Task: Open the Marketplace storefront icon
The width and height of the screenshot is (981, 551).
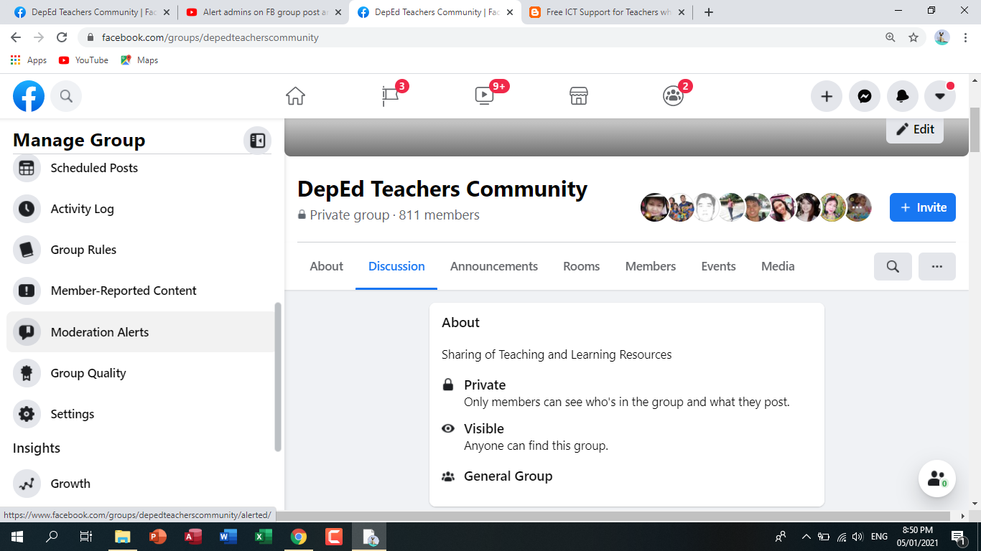Action: [x=579, y=96]
